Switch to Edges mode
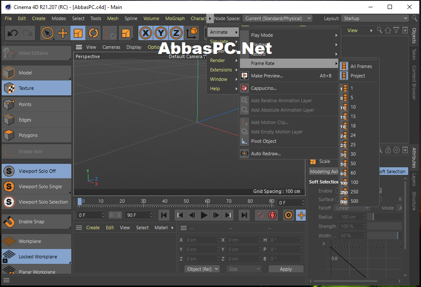Screen dimensions: 421x287 click(x=37, y=120)
